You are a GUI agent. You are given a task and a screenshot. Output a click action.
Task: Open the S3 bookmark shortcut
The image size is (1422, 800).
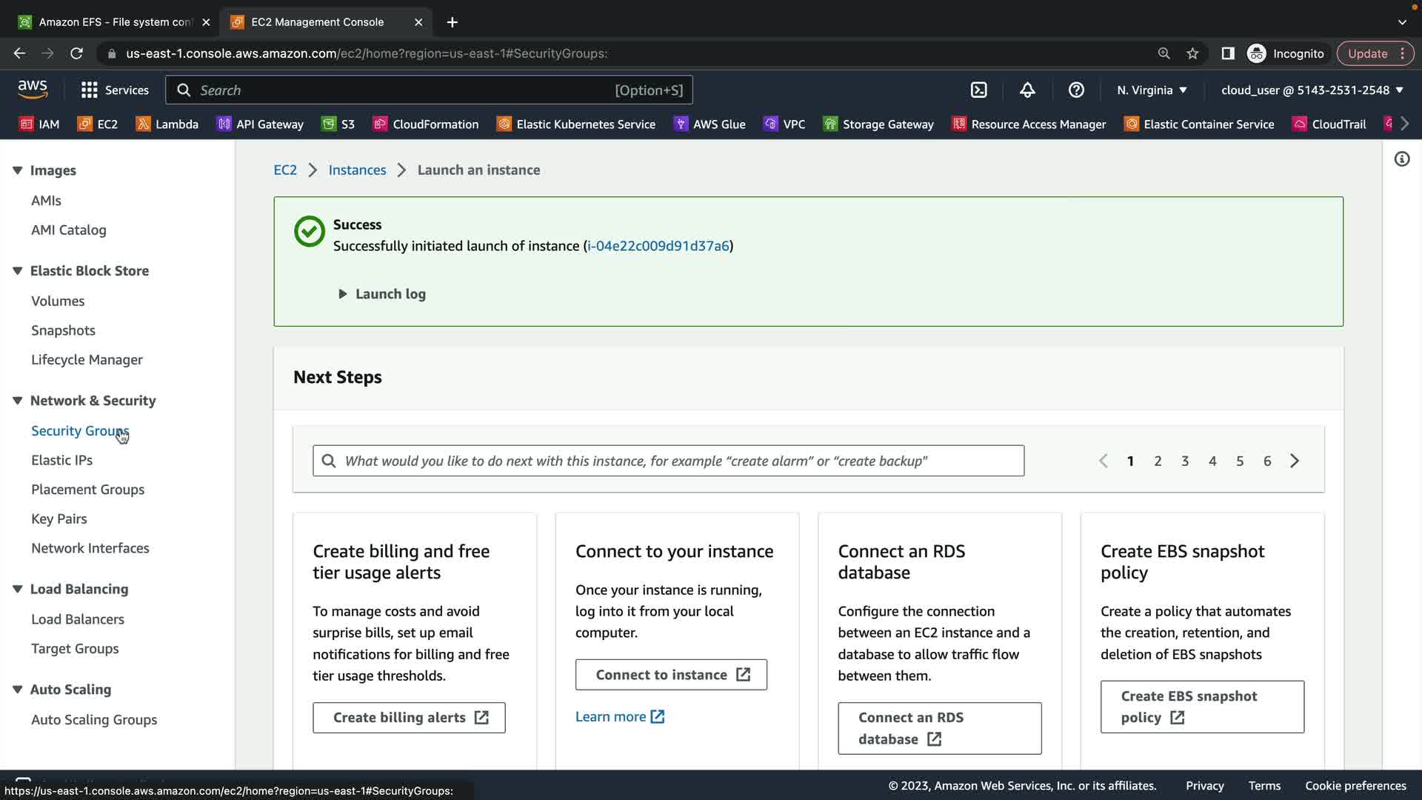(x=338, y=124)
